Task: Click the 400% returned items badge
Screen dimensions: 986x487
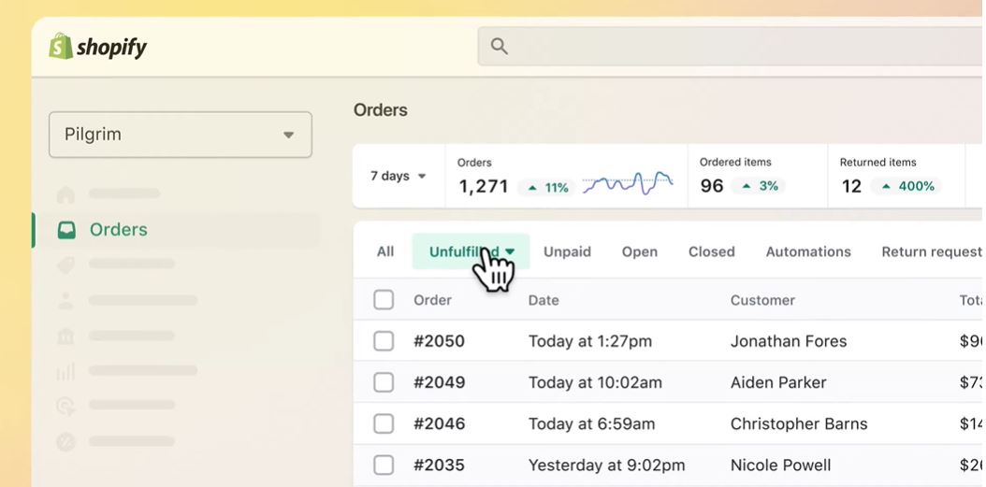Action: [x=906, y=186]
